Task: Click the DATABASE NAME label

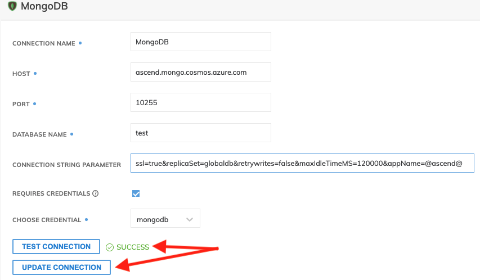Action: click(39, 134)
